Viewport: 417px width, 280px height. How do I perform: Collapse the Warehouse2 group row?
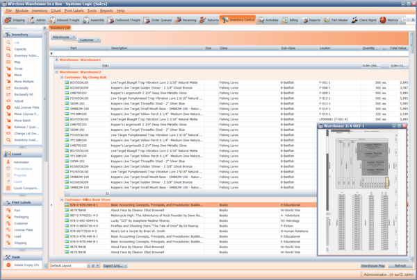click(57, 72)
